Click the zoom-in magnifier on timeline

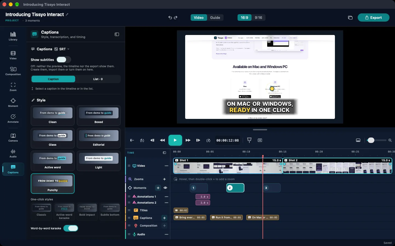pyautogui.click(x=390, y=140)
